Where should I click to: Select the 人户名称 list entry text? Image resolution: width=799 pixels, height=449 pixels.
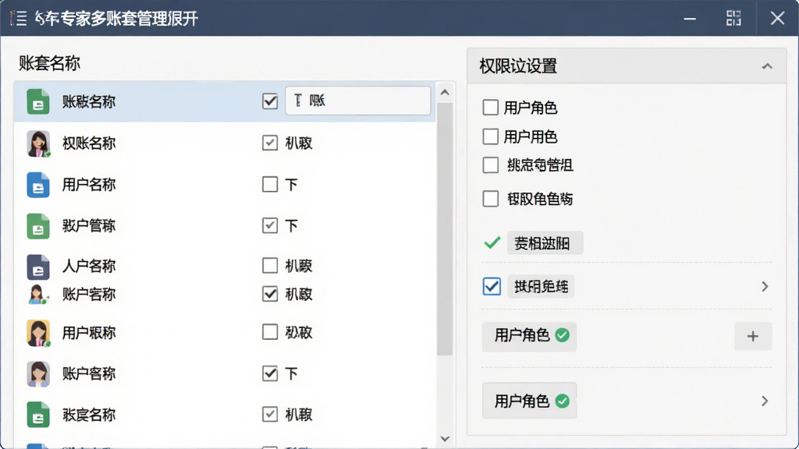pos(89,266)
